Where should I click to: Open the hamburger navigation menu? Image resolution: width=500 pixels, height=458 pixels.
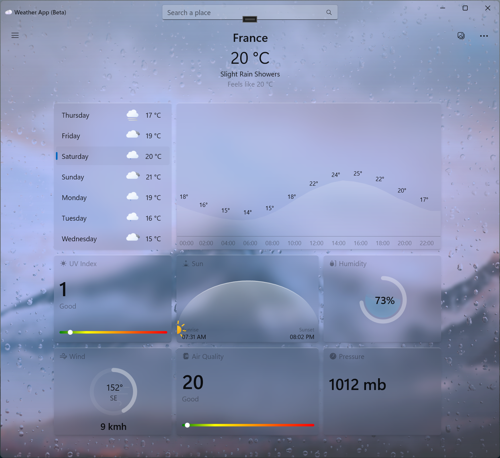[15, 35]
